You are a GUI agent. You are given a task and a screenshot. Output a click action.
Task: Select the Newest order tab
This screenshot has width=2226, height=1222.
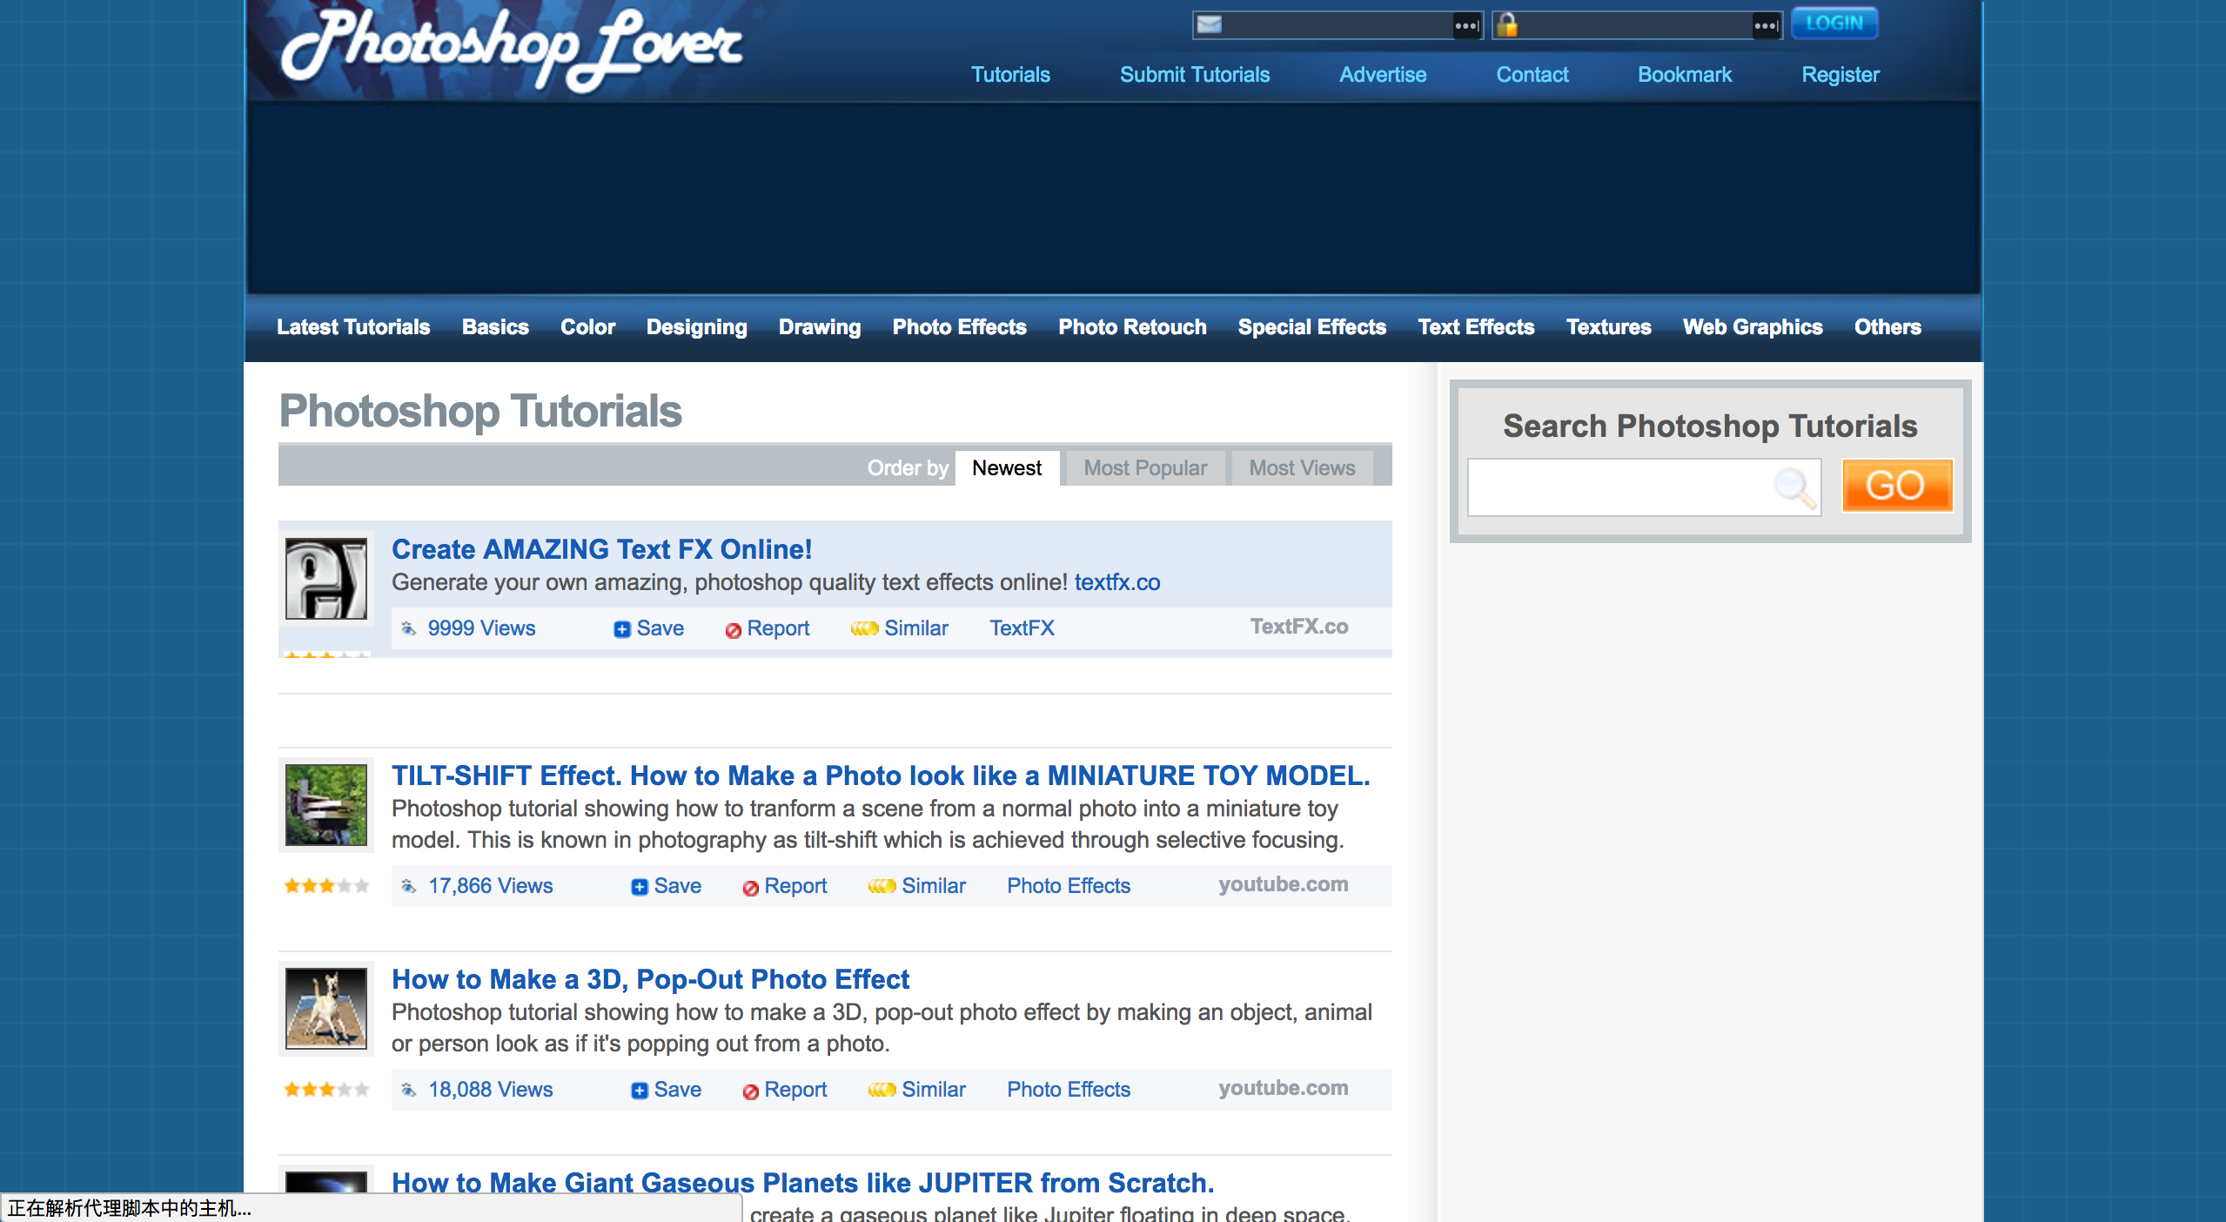[x=1007, y=468]
